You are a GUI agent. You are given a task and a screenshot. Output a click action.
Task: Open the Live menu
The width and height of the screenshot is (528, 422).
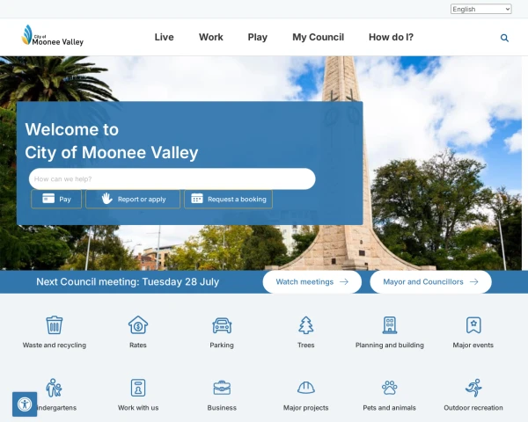(x=164, y=37)
